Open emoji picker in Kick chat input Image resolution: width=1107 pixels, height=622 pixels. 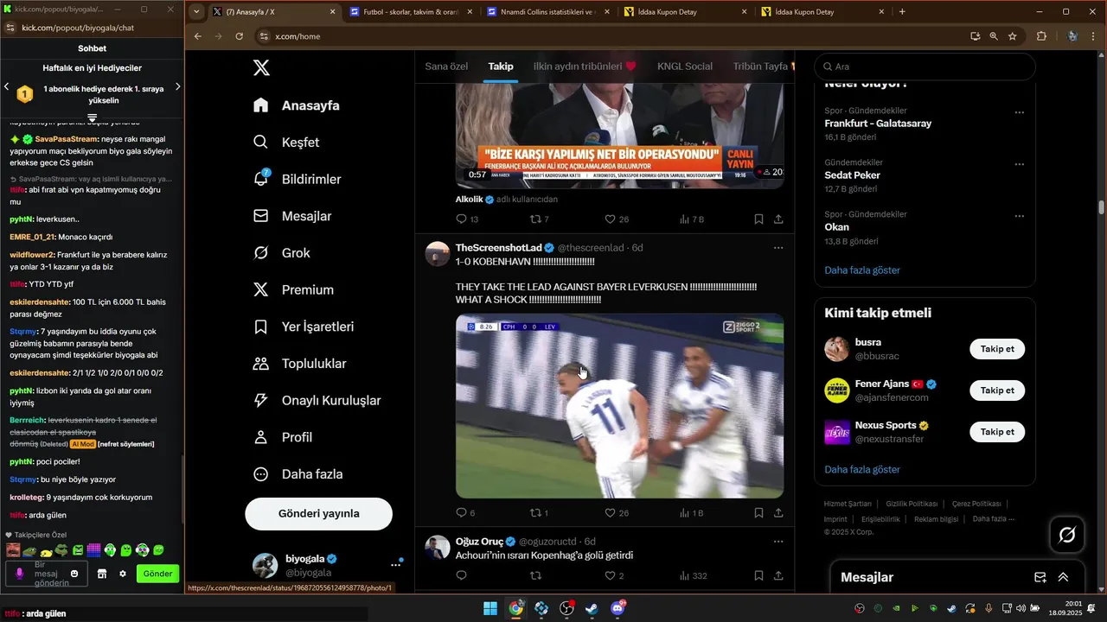[75, 574]
